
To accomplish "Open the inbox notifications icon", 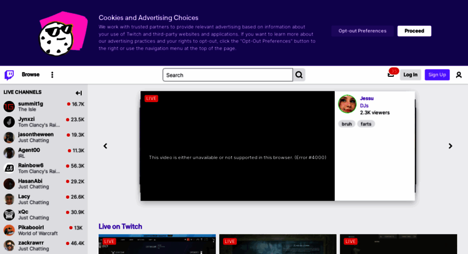I will pos(391,74).
